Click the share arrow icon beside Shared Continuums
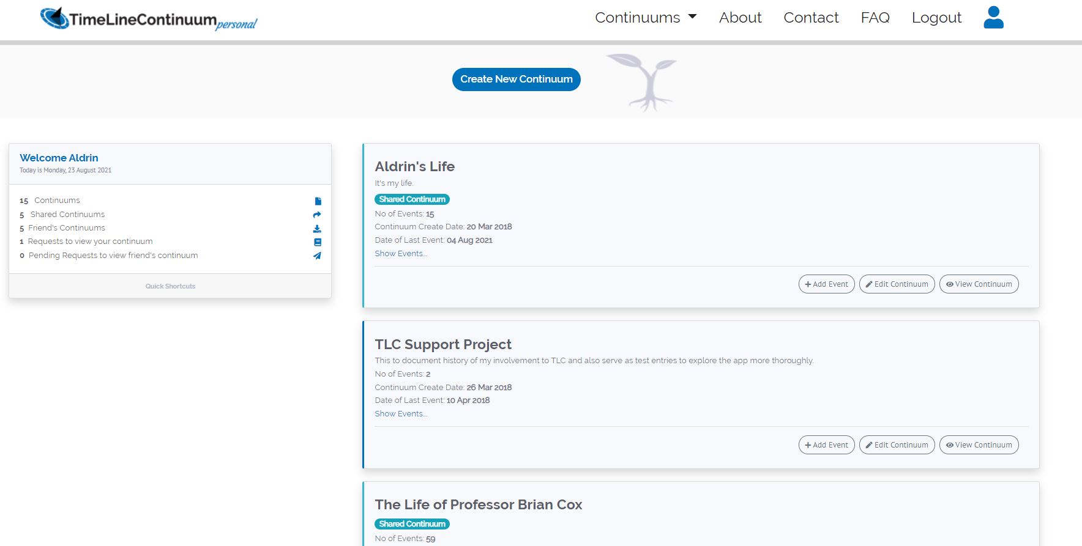Image resolution: width=1082 pixels, height=546 pixels. (x=317, y=215)
